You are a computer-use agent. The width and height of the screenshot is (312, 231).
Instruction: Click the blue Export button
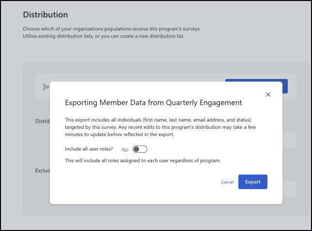pos(253,182)
